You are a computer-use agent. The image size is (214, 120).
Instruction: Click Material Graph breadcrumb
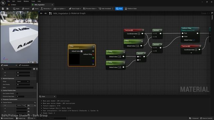78,13
